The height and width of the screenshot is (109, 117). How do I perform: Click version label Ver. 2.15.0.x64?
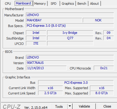pos(36,108)
